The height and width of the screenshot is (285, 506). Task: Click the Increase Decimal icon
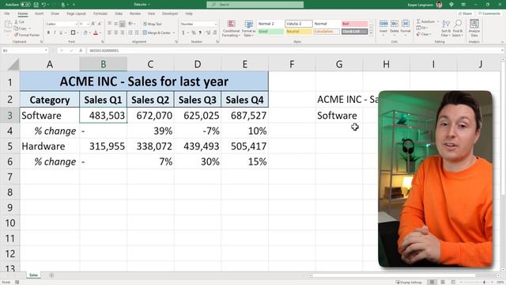pyautogui.click(x=208, y=32)
